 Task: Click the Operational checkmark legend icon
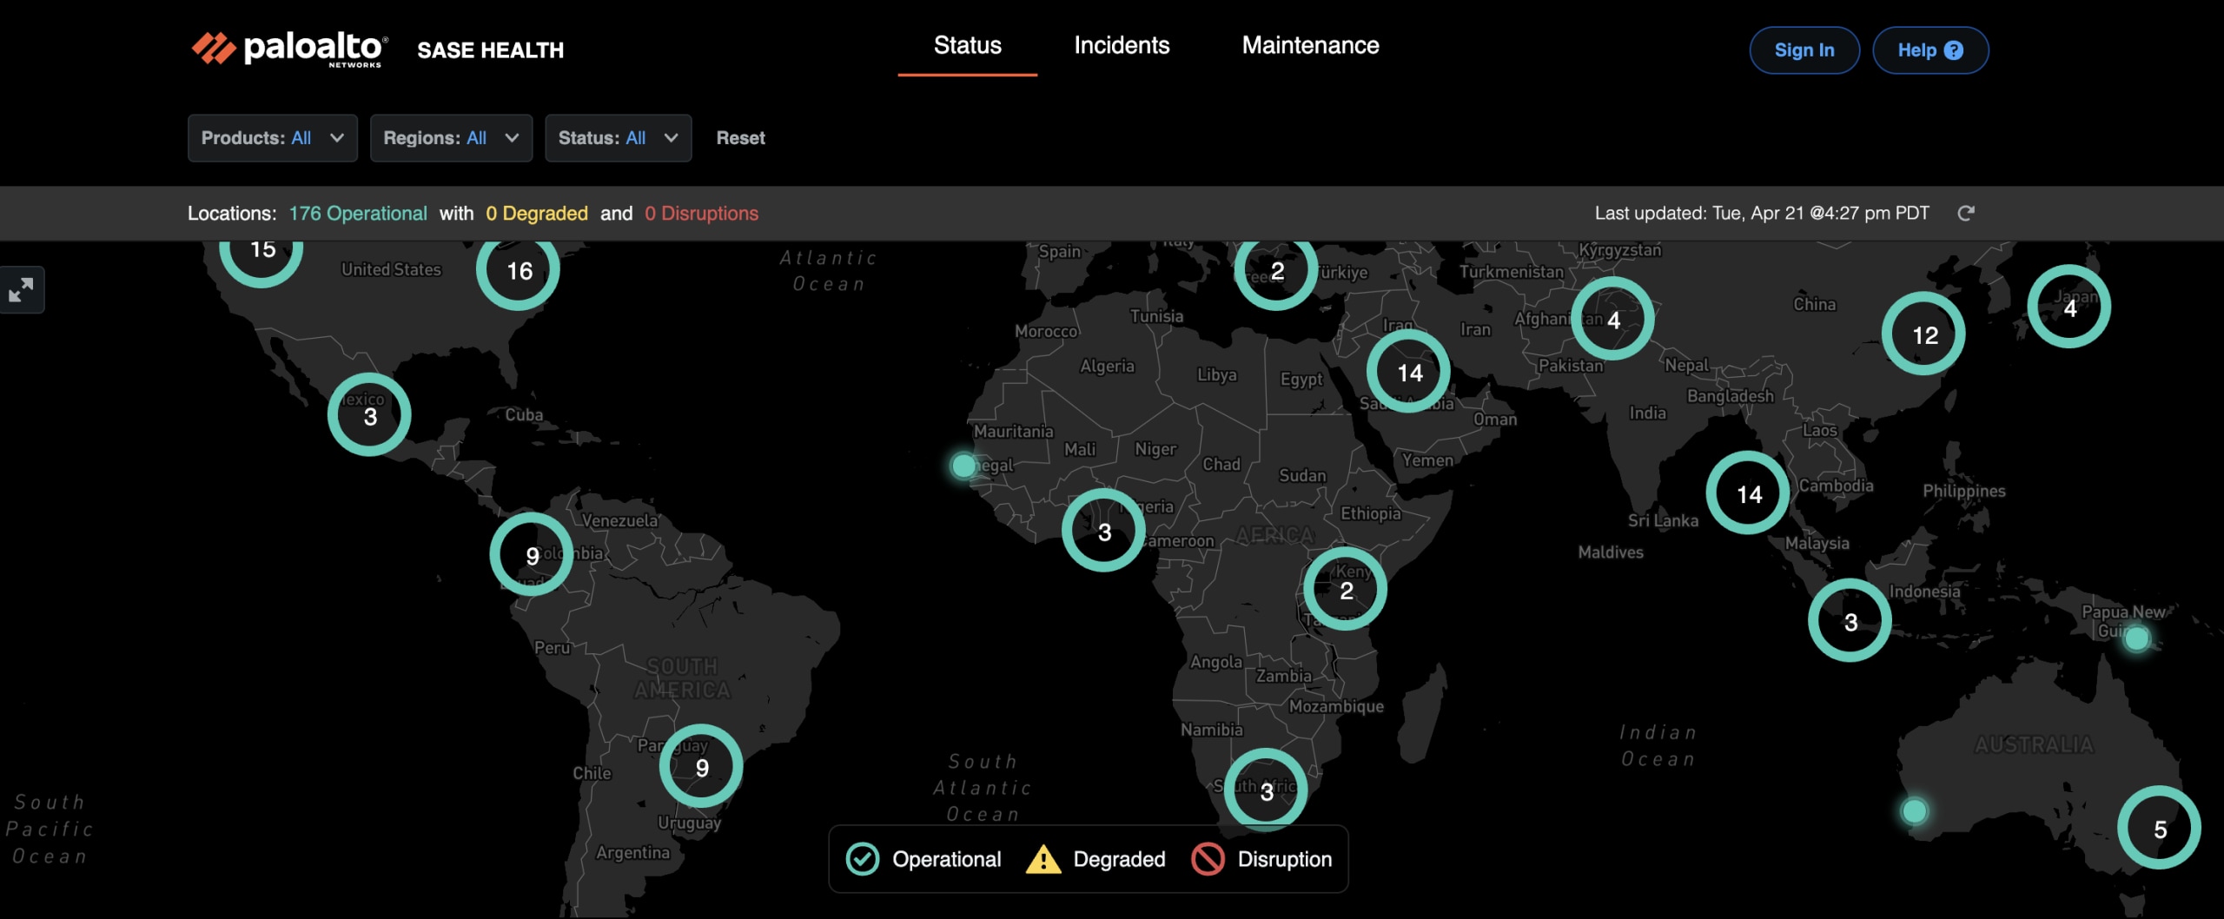[x=863, y=859]
